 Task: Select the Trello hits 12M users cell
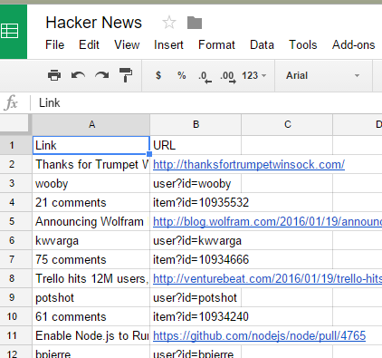(x=91, y=279)
